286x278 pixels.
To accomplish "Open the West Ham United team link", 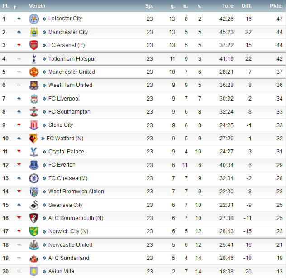I will point(70,85).
